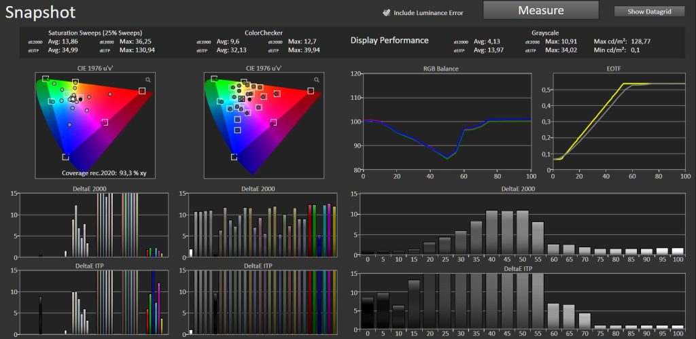This screenshot has height=339, width=696.
Task: Click the magenta target square in Saturation Sweeps chart
Action: [x=105, y=122]
